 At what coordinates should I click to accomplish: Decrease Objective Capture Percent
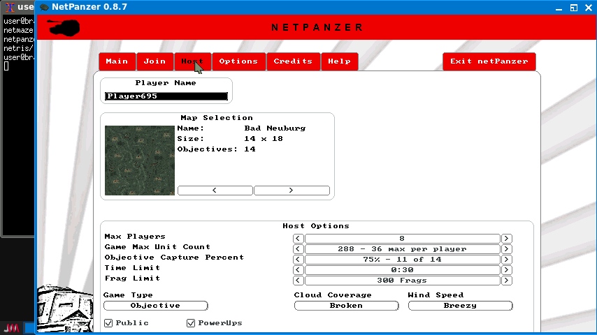[298, 260]
